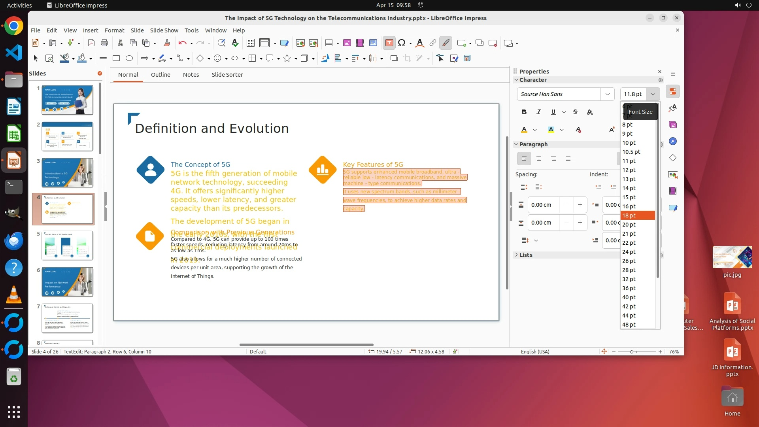Click the Display Grid toolbar icon
This screenshot has height=427, width=759.
click(x=250, y=43)
